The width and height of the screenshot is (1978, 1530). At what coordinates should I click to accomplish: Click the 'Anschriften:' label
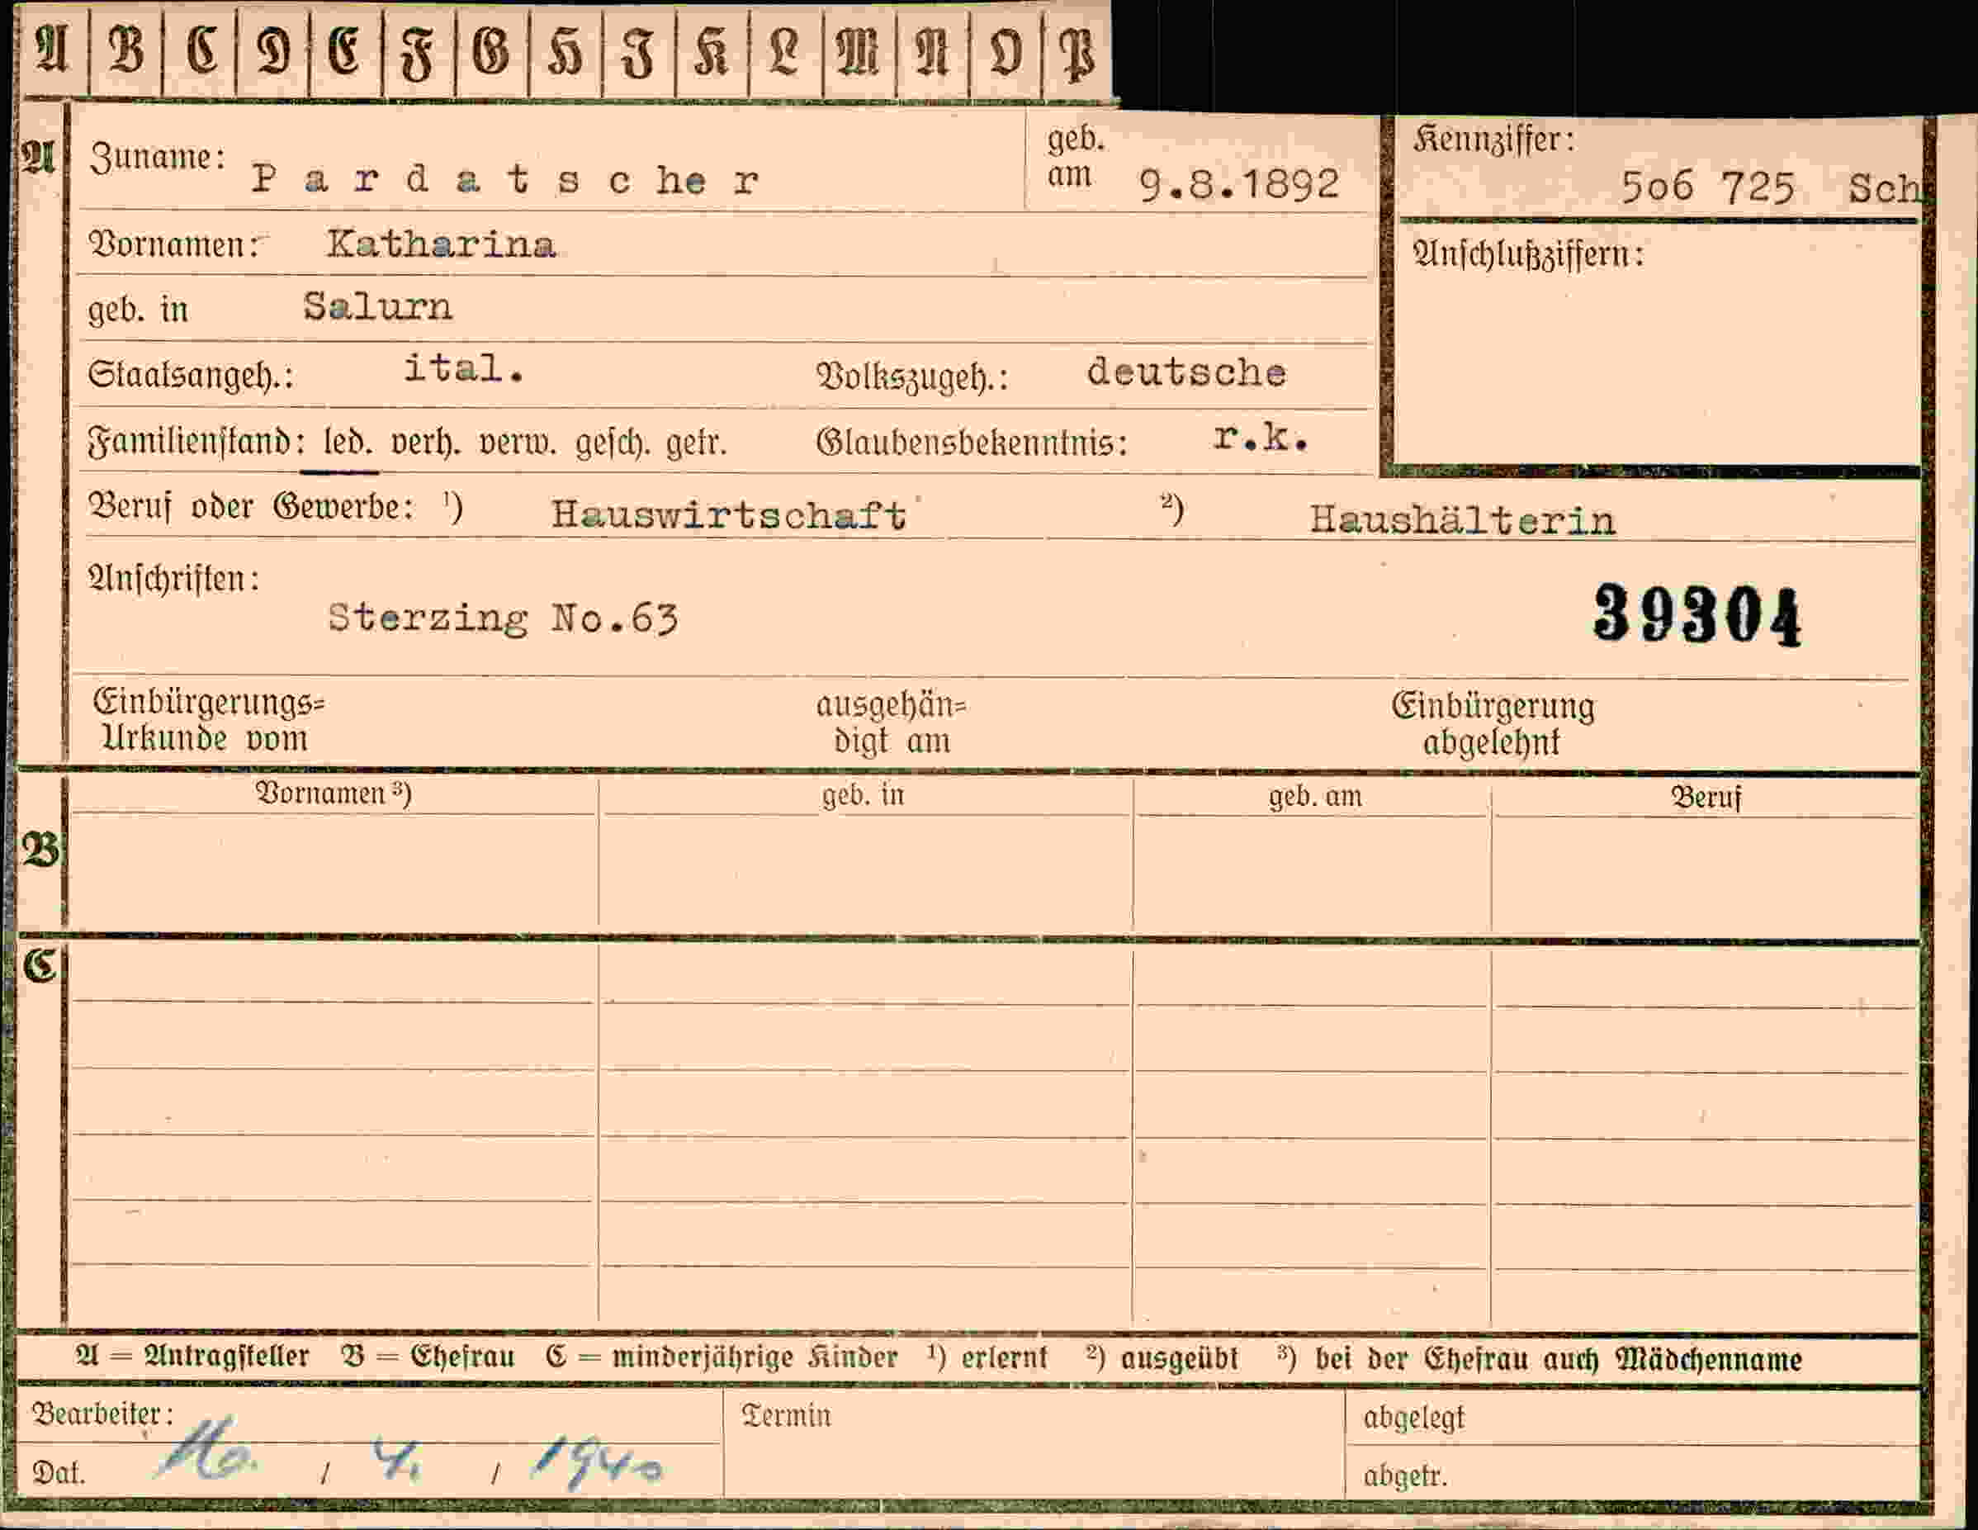(x=174, y=578)
